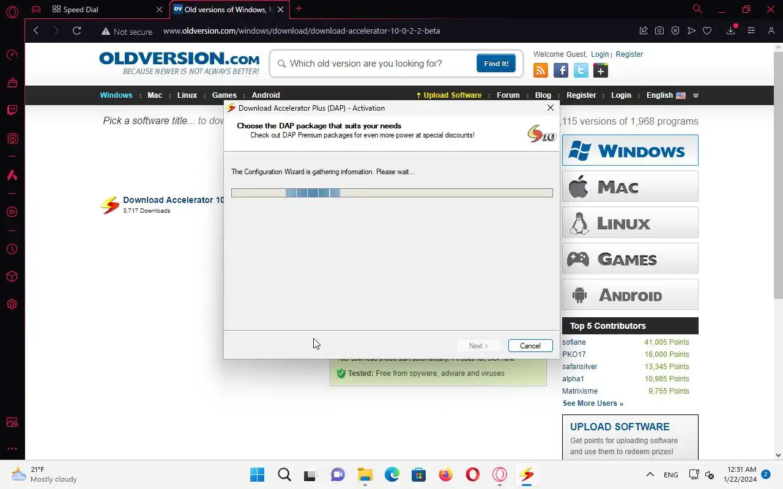Open Extensions cube icon in sidebar

click(x=12, y=276)
